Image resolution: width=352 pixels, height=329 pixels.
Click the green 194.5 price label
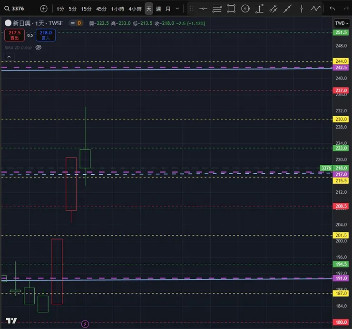click(341, 264)
